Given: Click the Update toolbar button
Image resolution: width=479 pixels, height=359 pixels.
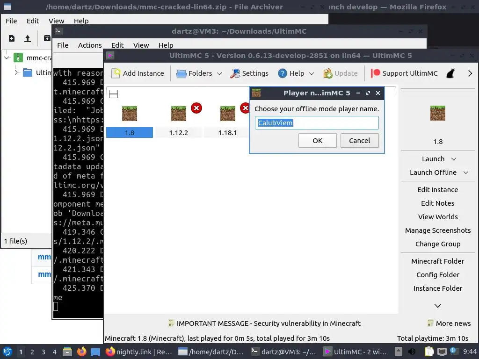Looking at the screenshot, I should coord(341,73).
